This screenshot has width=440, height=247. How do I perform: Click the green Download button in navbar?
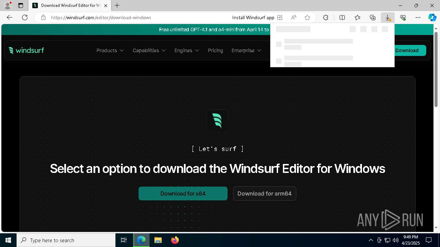(410, 50)
